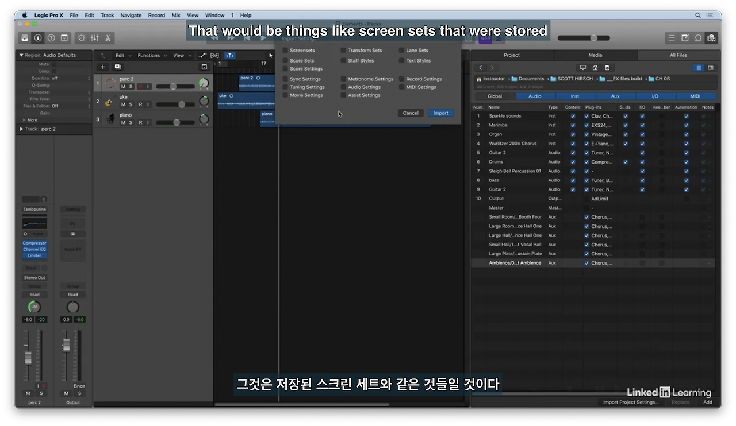Click Add button at browser bottom
Image resolution: width=736 pixels, height=426 pixels.
pyautogui.click(x=708, y=402)
